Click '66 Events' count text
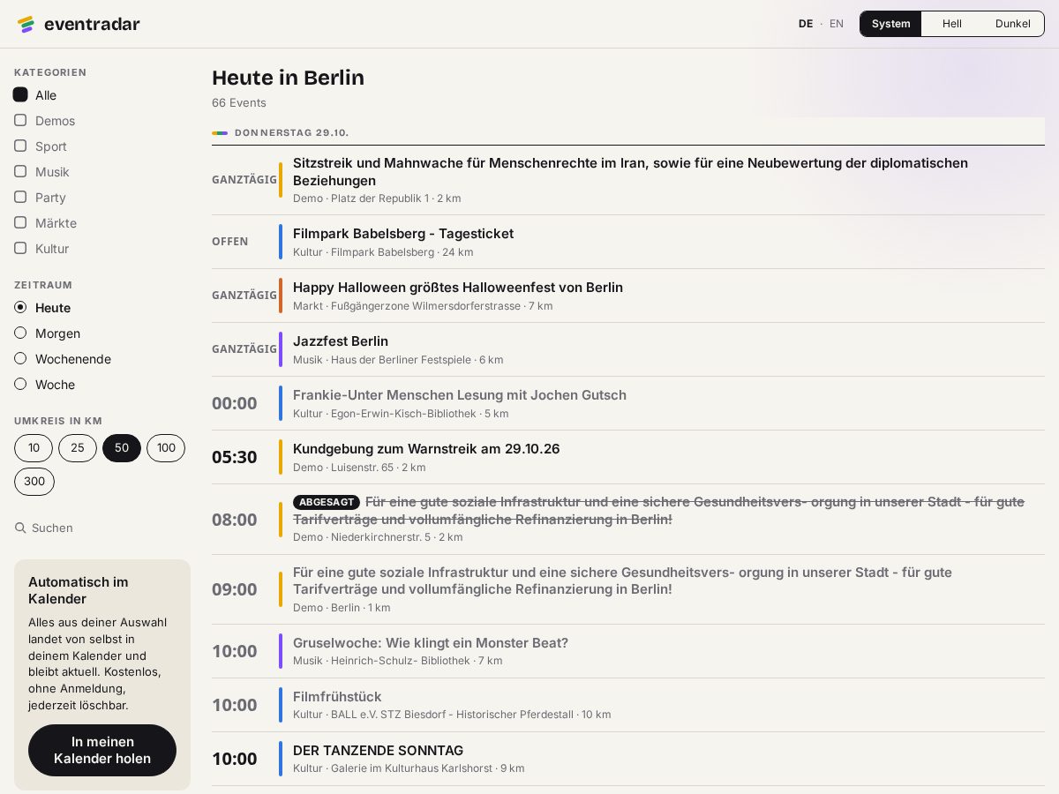The width and height of the screenshot is (1059, 794). pos(239,102)
